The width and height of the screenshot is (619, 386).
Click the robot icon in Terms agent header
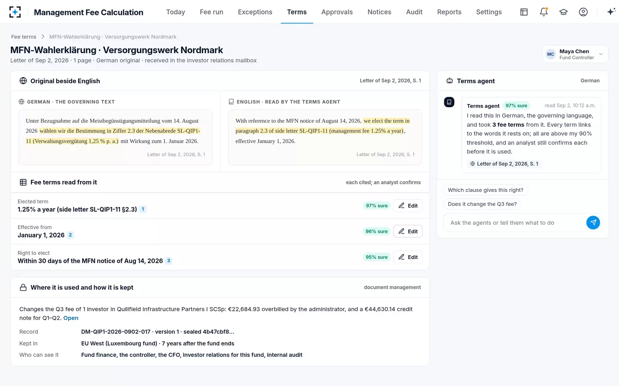(x=450, y=81)
